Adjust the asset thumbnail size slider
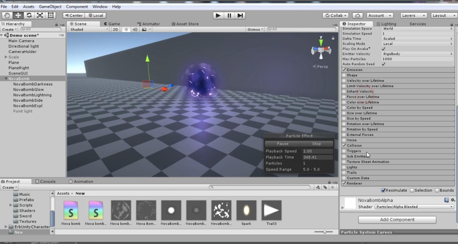 (324, 232)
